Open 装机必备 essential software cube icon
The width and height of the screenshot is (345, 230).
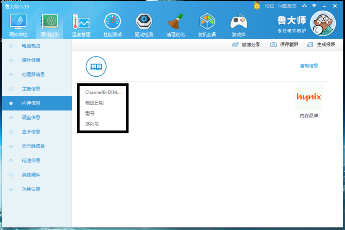tap(207, 25)
